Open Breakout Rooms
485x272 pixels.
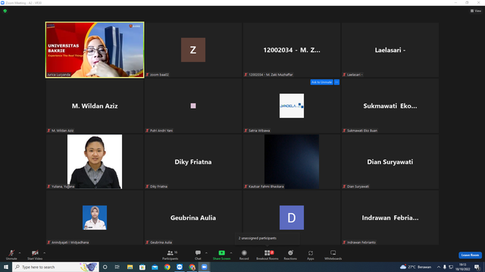point(268,255)
